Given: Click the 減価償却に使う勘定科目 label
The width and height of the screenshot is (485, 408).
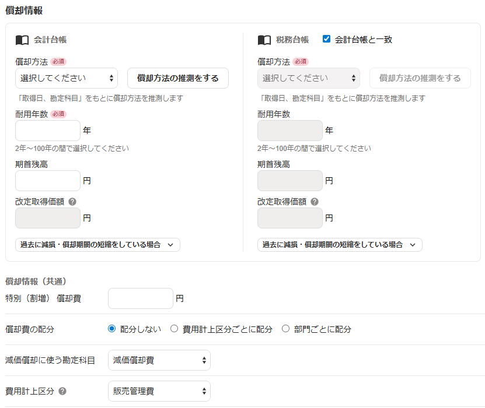Looking at the screenshot, I should point(50,360).
